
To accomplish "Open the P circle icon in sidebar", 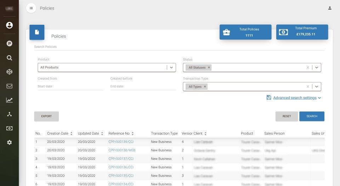I will pos(9,43).
